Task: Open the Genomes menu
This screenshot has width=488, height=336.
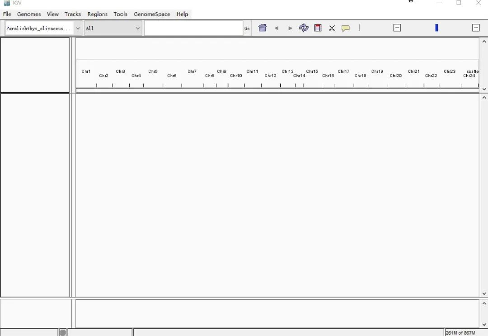Action: [x=29, y=14]
